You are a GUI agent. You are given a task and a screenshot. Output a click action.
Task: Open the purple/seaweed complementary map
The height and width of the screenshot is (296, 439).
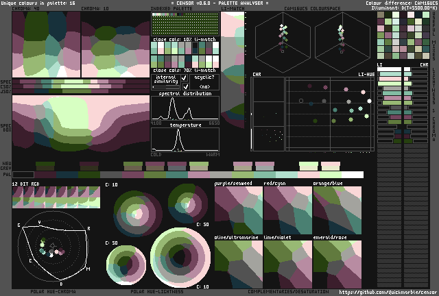(x=239, y=210)
